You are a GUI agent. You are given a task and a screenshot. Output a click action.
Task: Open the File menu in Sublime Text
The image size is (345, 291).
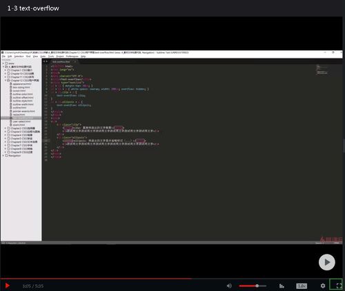pyautogui.click(x=3, y=56)
